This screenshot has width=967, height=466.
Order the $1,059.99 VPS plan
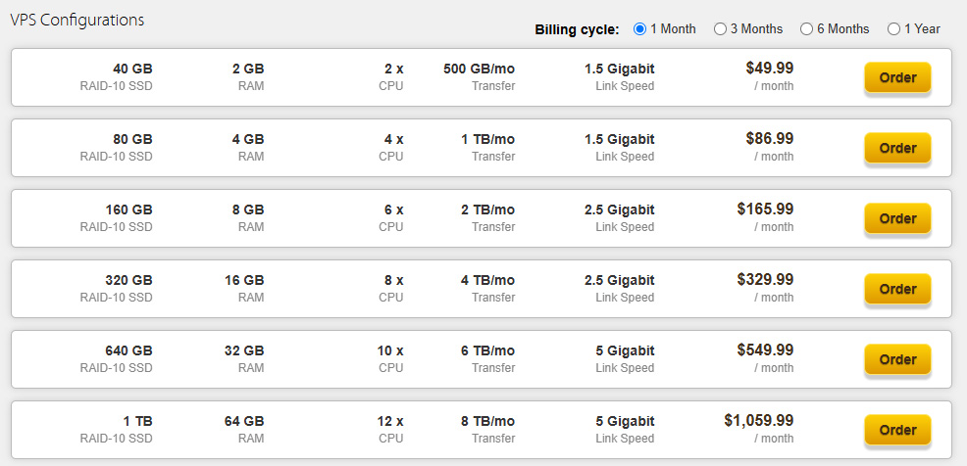tap(897, 430)
